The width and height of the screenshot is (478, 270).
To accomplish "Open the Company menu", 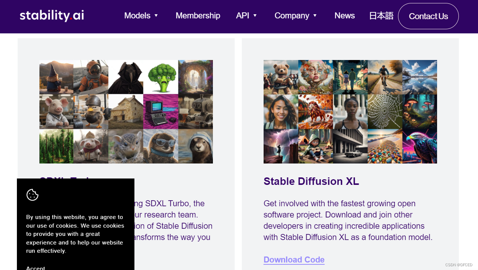I will pos(292,15).
